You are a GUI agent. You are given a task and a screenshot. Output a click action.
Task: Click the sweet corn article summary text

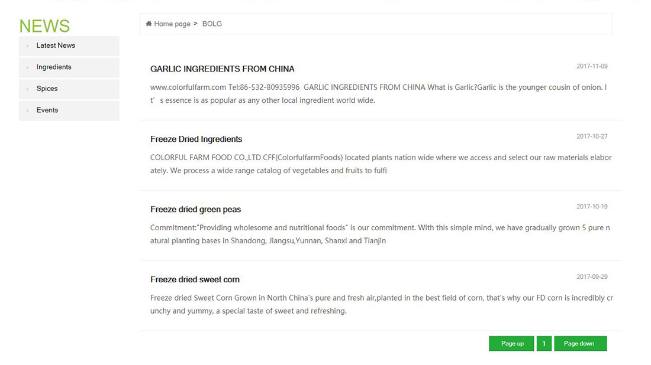382,304
